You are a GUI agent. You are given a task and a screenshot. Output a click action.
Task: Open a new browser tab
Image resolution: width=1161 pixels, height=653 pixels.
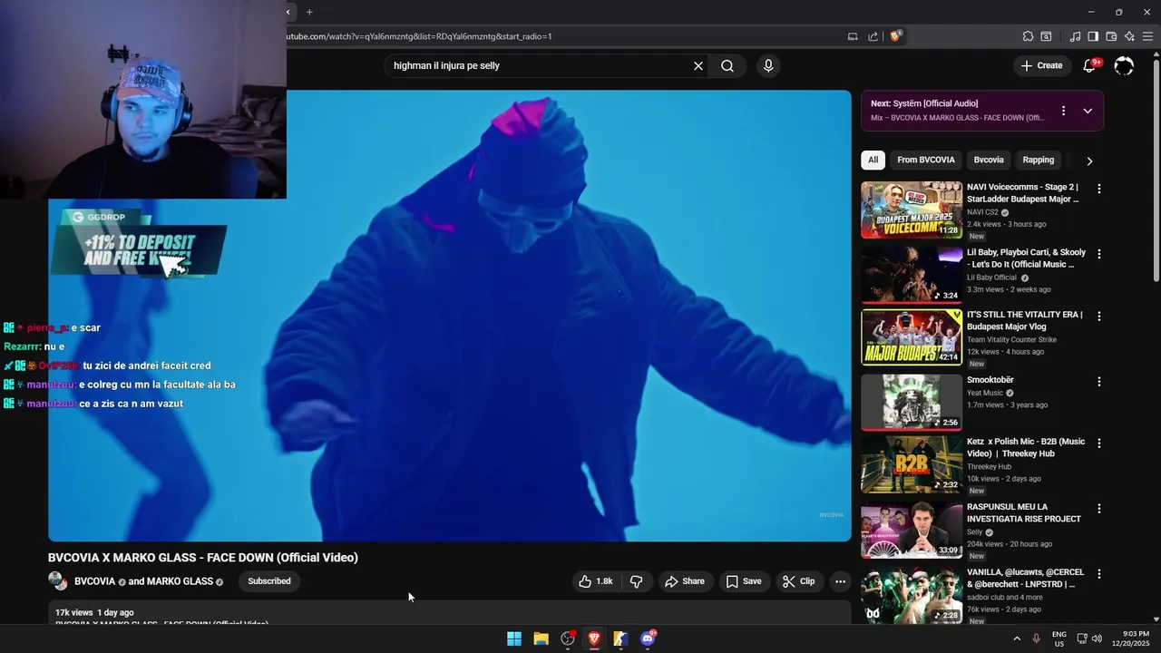click(309, 12)
